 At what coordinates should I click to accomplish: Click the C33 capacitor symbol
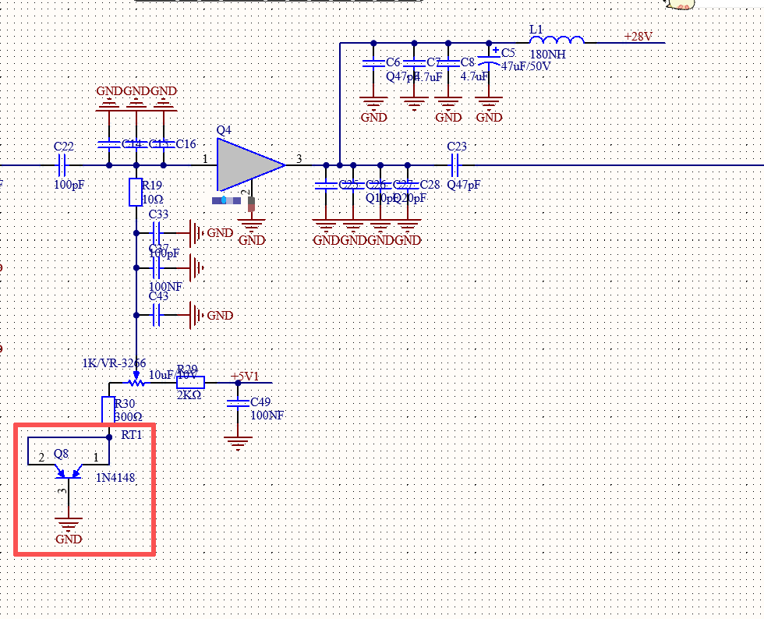(x=157, y=232)
